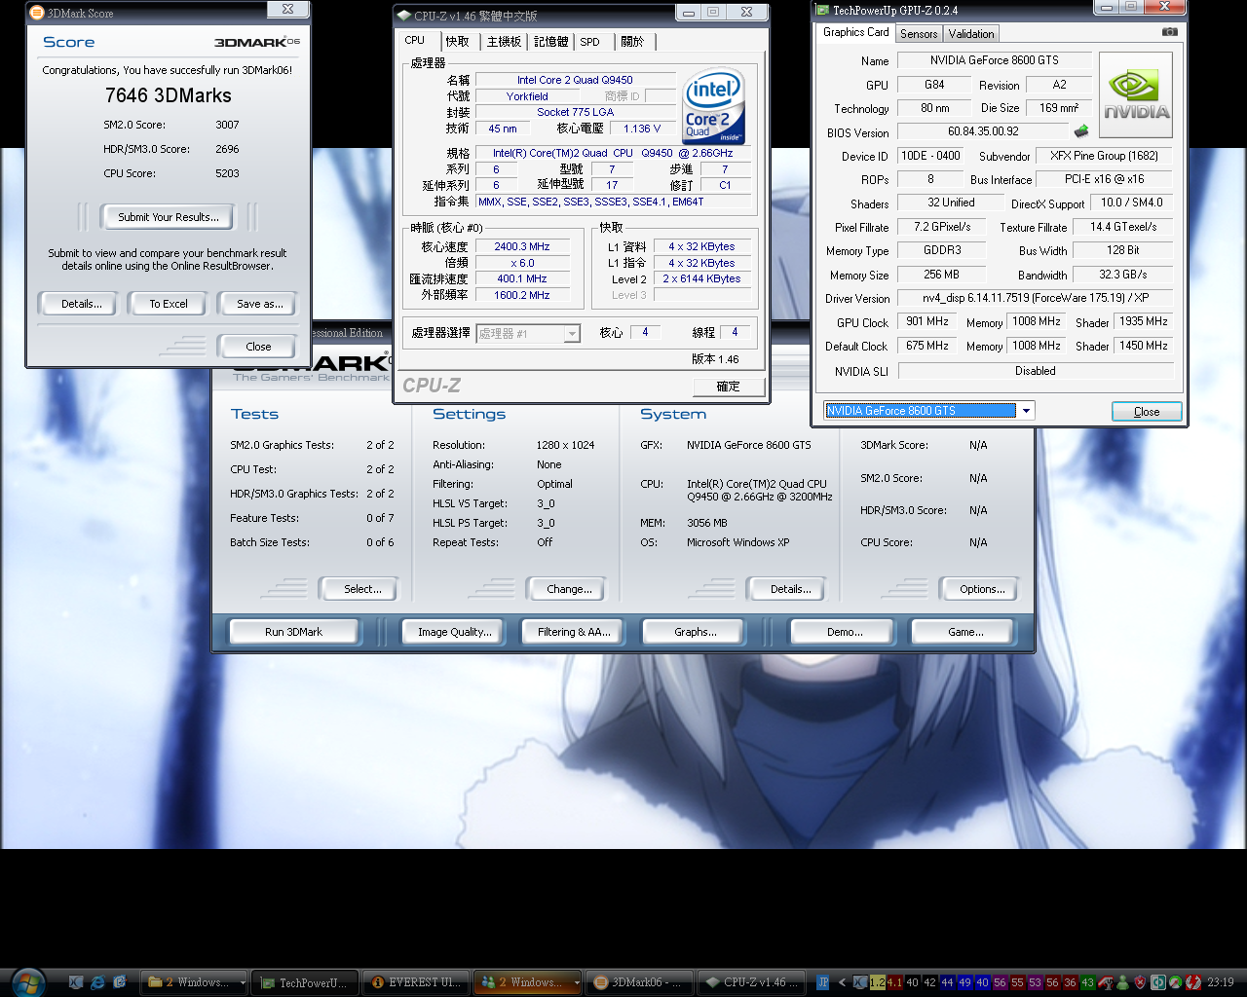Click the EVEREST taskbar button
1247x997 pixels.
416,982
